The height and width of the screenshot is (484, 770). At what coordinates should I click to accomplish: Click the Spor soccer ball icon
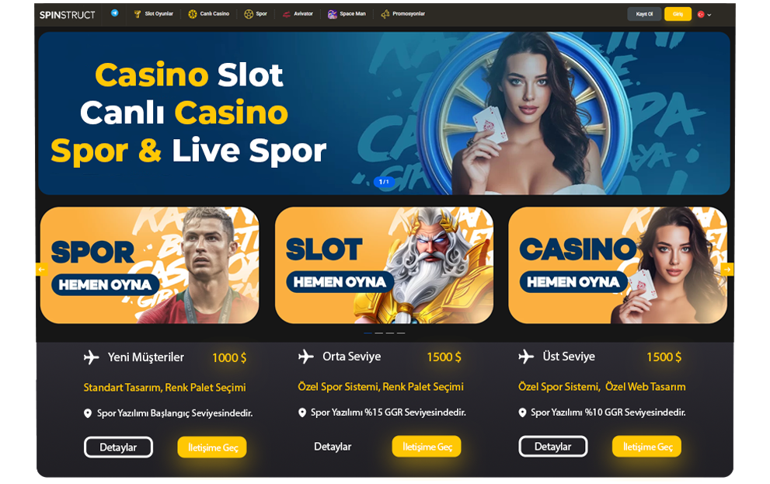click(249, 14)
